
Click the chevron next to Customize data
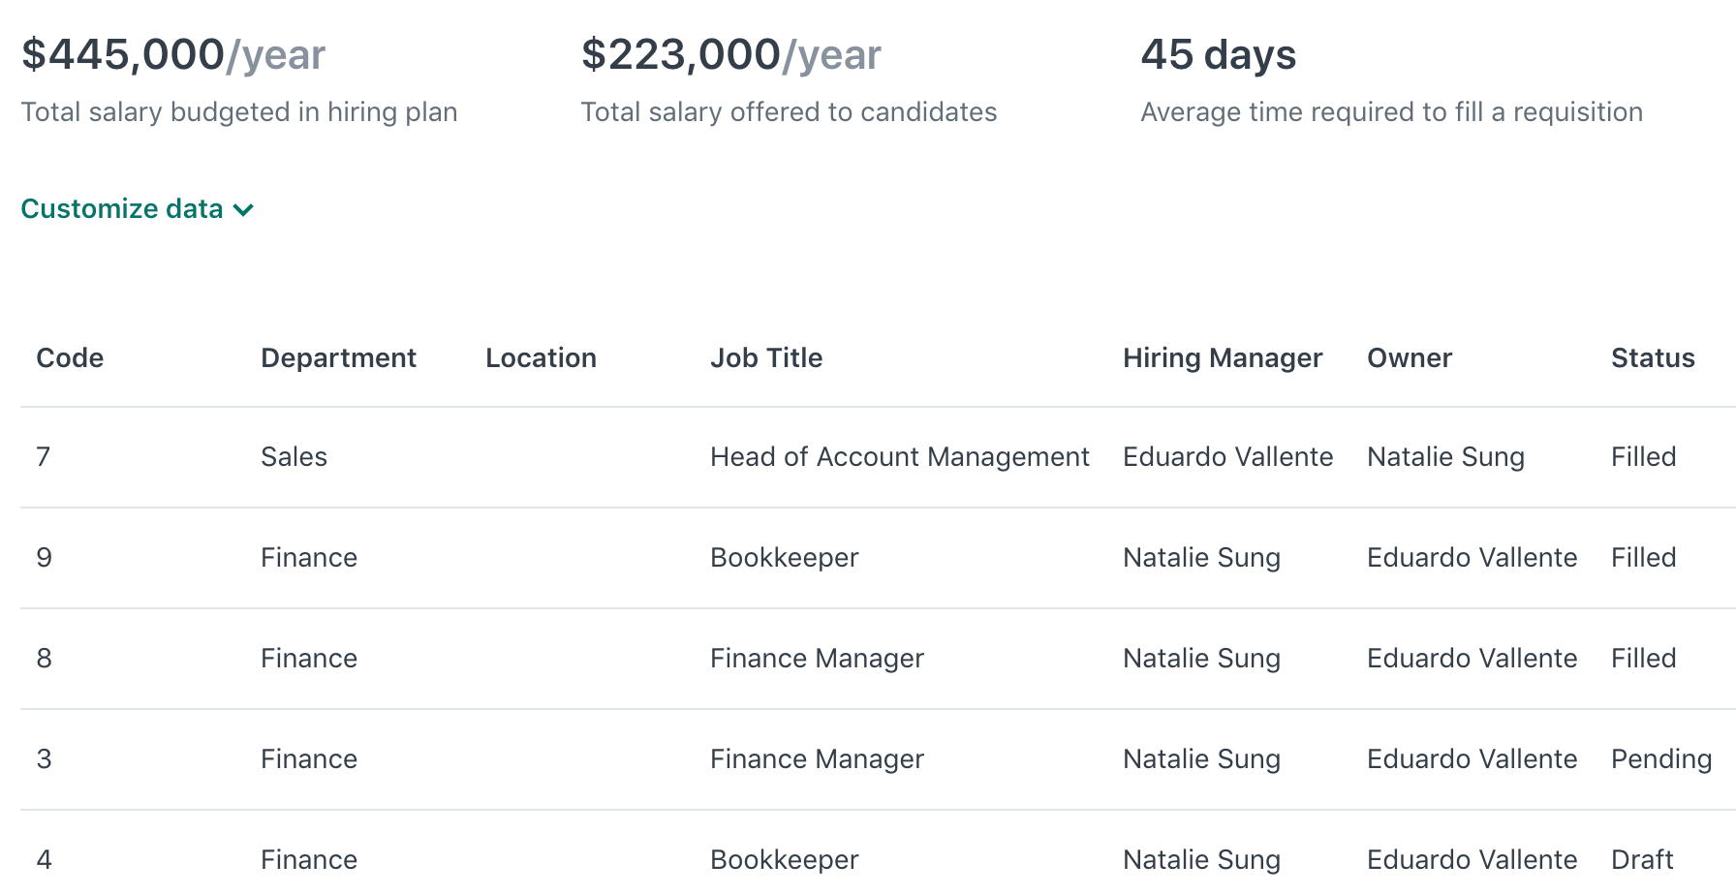coord(243,209)
